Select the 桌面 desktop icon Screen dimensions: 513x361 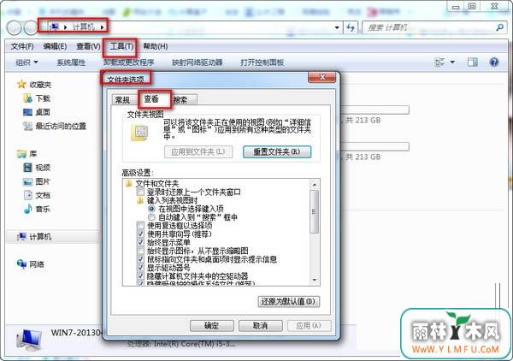pyautogui.click(x=27, y=112)
